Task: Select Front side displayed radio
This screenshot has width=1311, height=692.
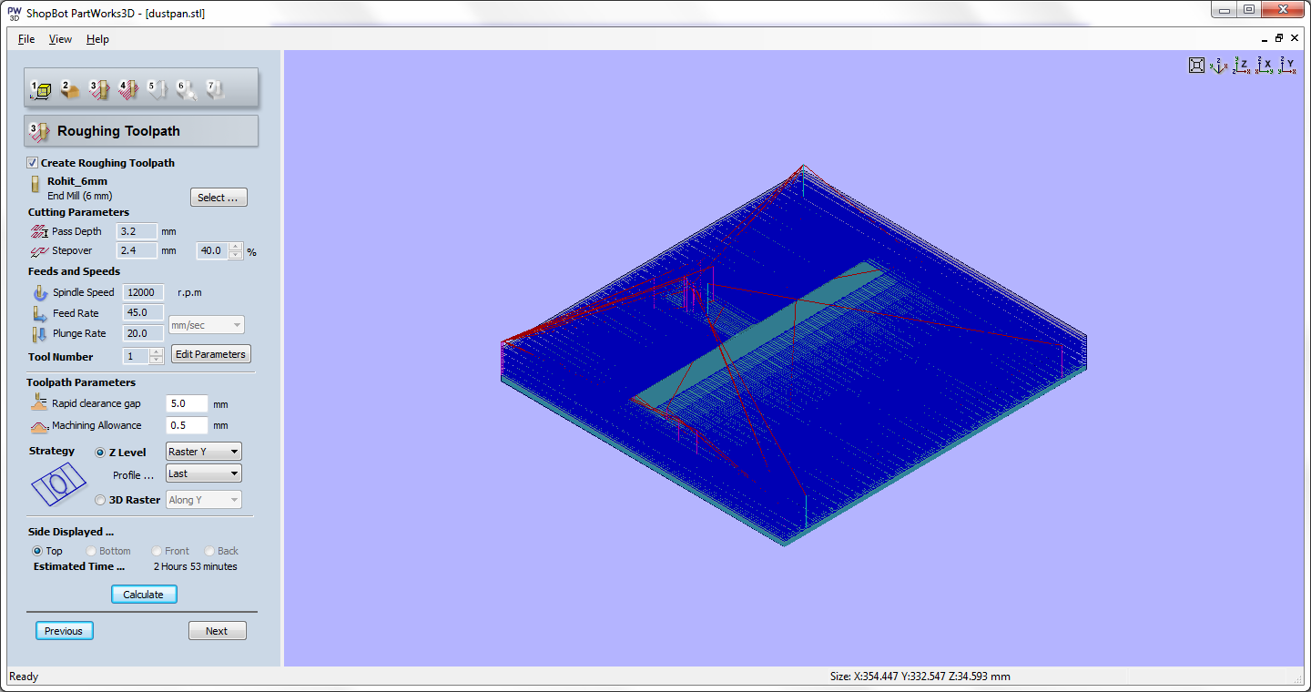Action: coord(157,551)
